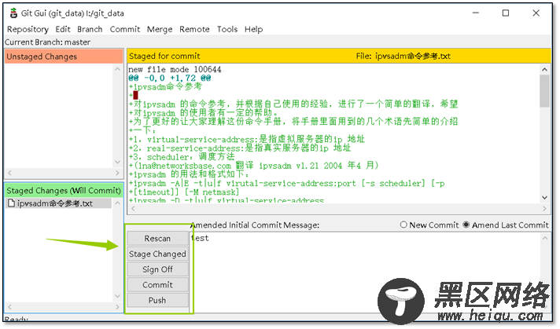The height and width of the screenshot is (329, 560).
Task: Click the diff view vertical scrollbar thumb
Action: point(544,91)
